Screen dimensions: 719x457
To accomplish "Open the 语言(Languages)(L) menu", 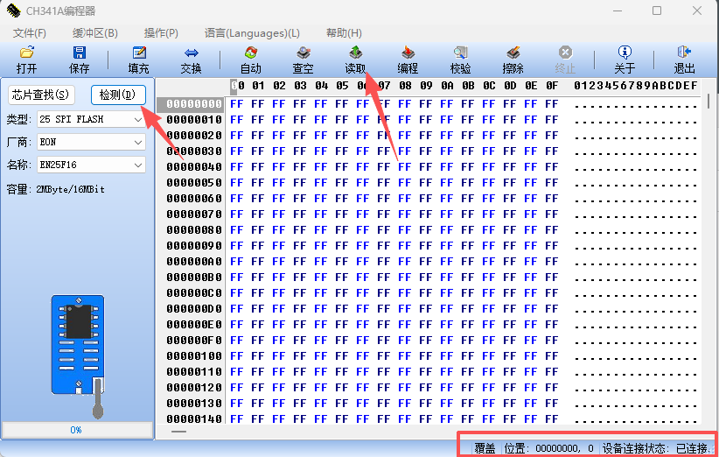I will point(252,33).
